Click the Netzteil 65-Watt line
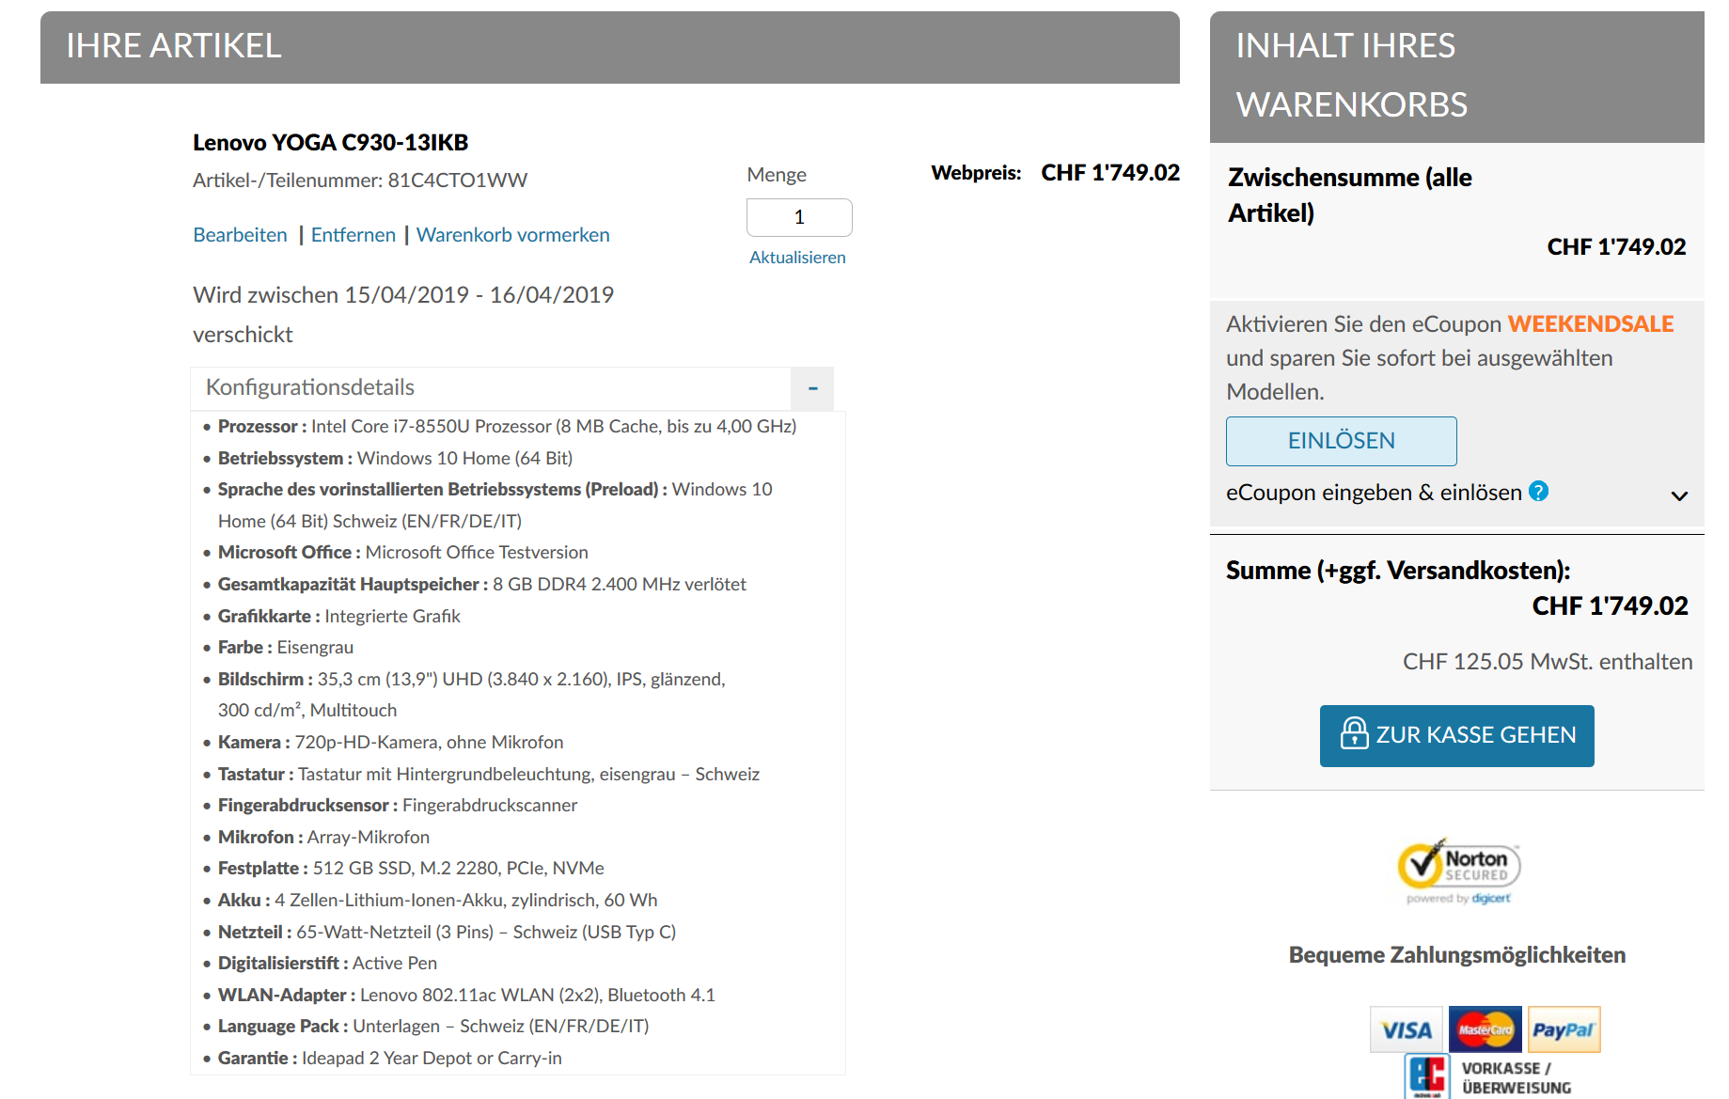Screen dimensions: 1729x1099 tap(448, 933)
